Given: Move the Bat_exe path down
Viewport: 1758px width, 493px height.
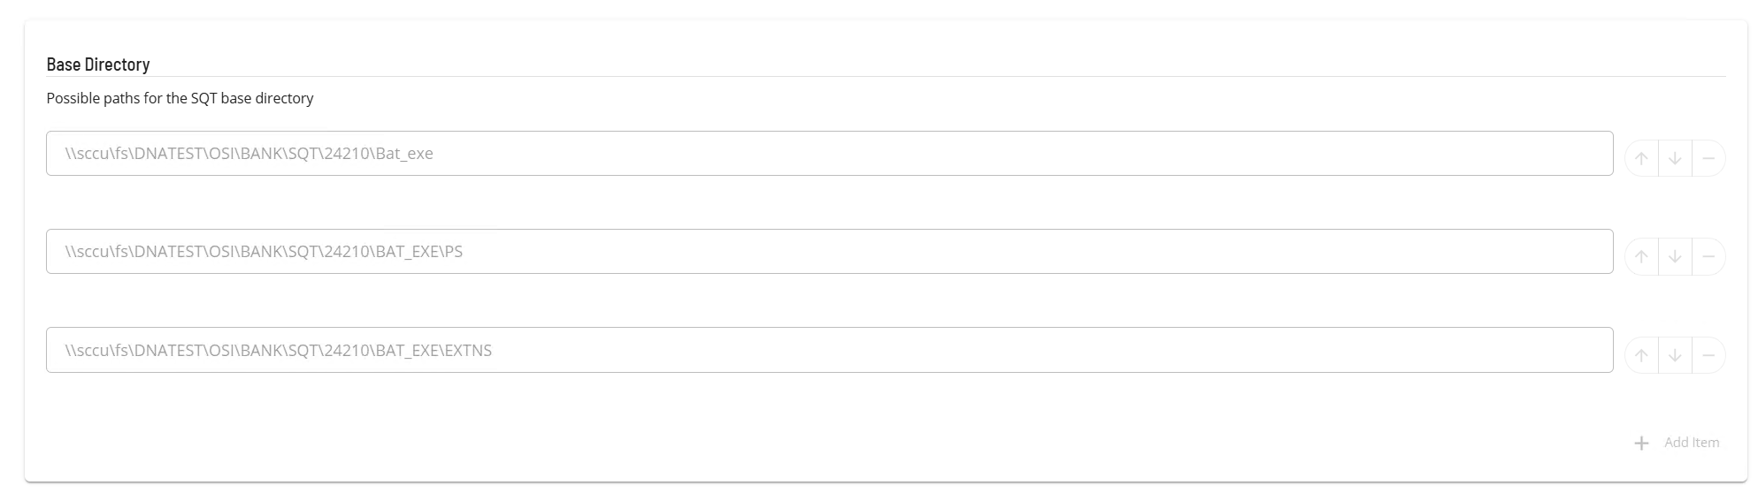Looking at the screenshot, I should click(x=1675, y=159).
